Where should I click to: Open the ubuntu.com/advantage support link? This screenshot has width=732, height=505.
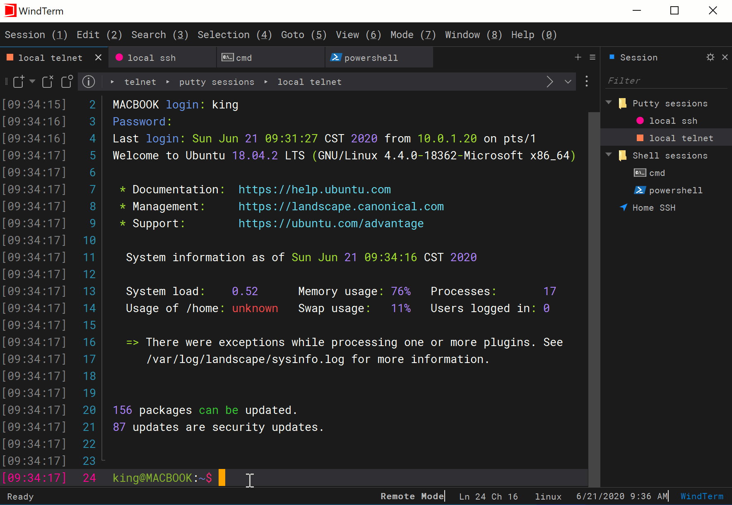click(x=331, y=224)
